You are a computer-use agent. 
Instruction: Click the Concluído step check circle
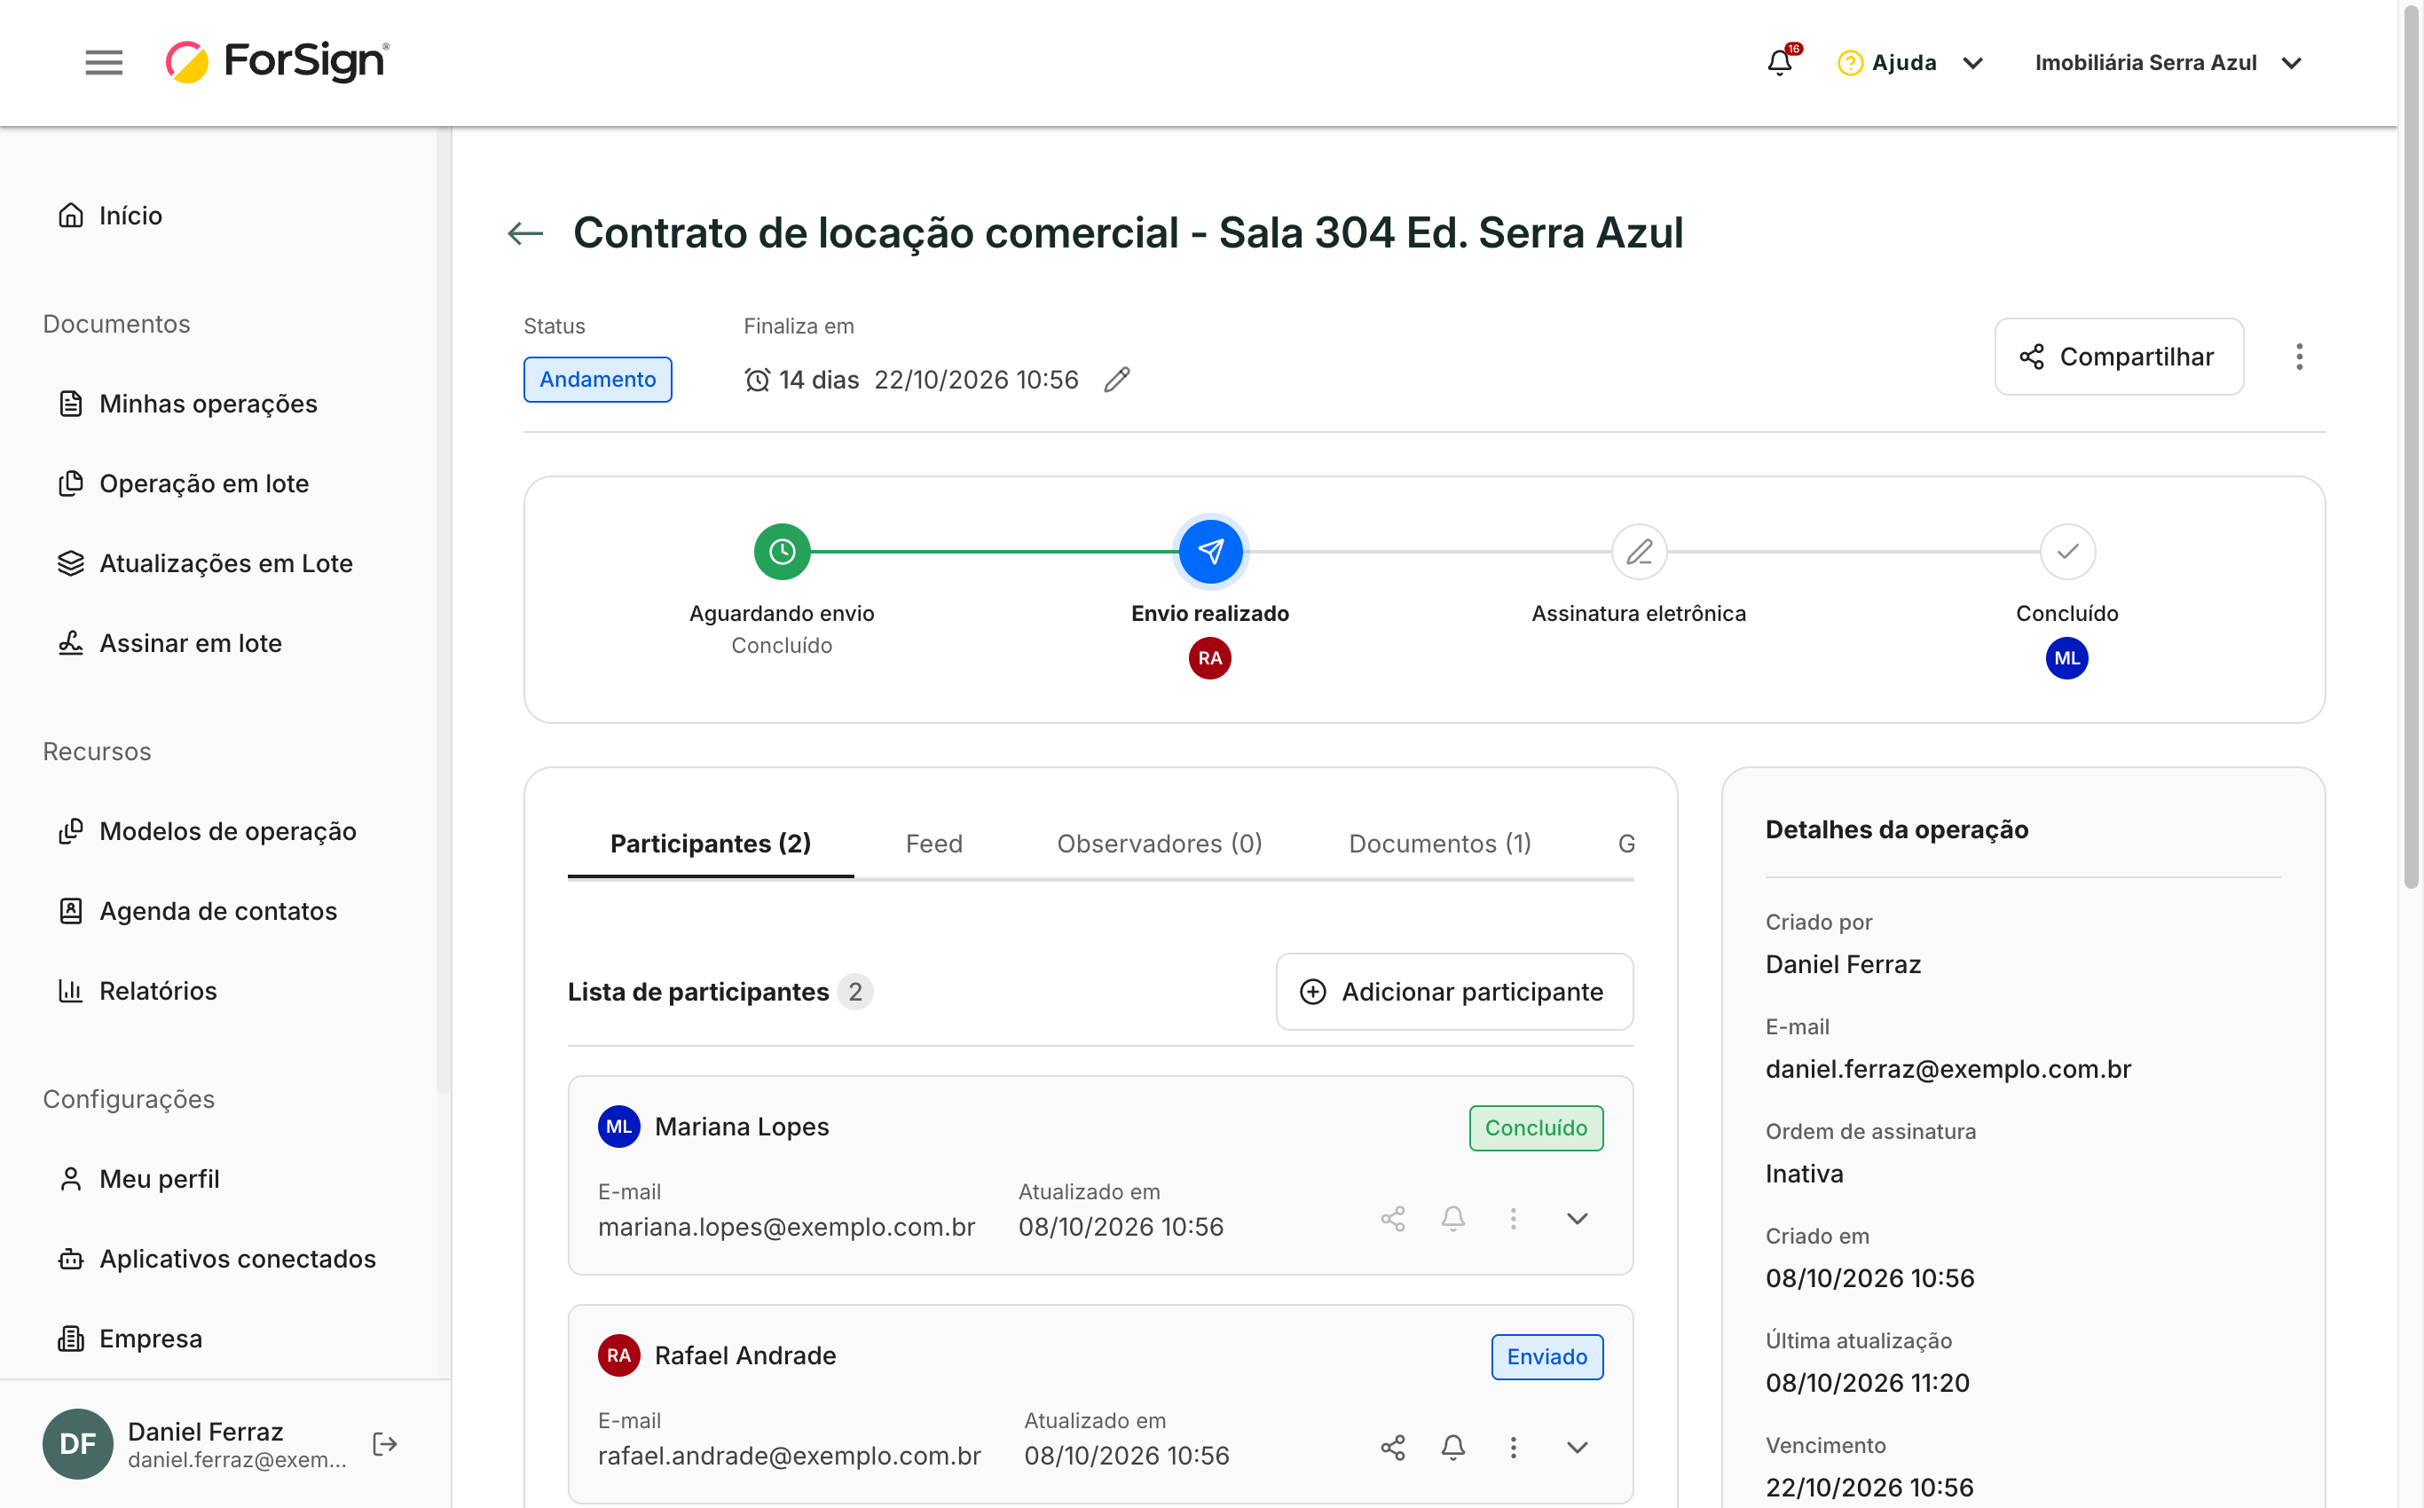coord(2067,552)
